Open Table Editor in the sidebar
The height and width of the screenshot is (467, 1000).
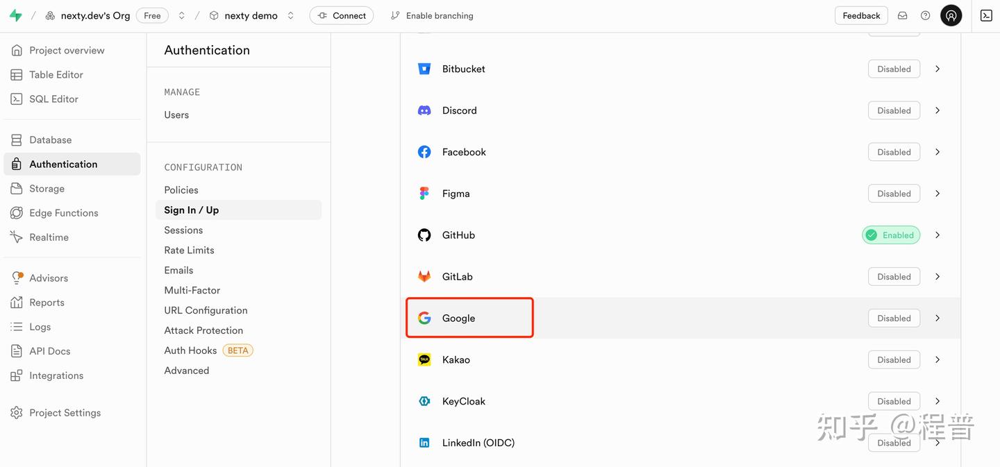point(56,74)
